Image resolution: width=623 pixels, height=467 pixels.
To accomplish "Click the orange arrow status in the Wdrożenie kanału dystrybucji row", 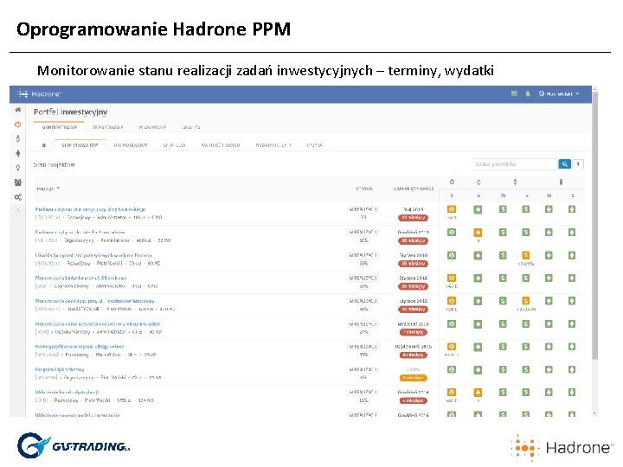I will 478,393.
